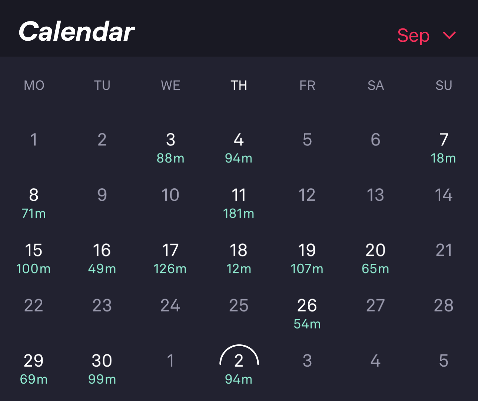Select September 19 with 107m
This screenshot has height=401, width=478.
tap(307, 258)
